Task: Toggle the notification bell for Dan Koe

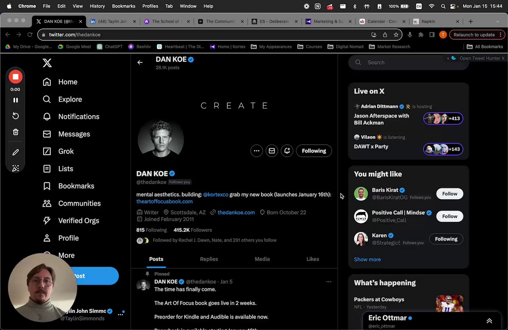Action: [287, 151]
